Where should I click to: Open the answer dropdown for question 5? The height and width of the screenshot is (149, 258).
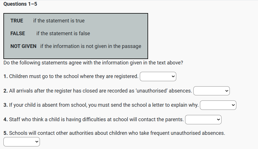[x=21, y=141]
